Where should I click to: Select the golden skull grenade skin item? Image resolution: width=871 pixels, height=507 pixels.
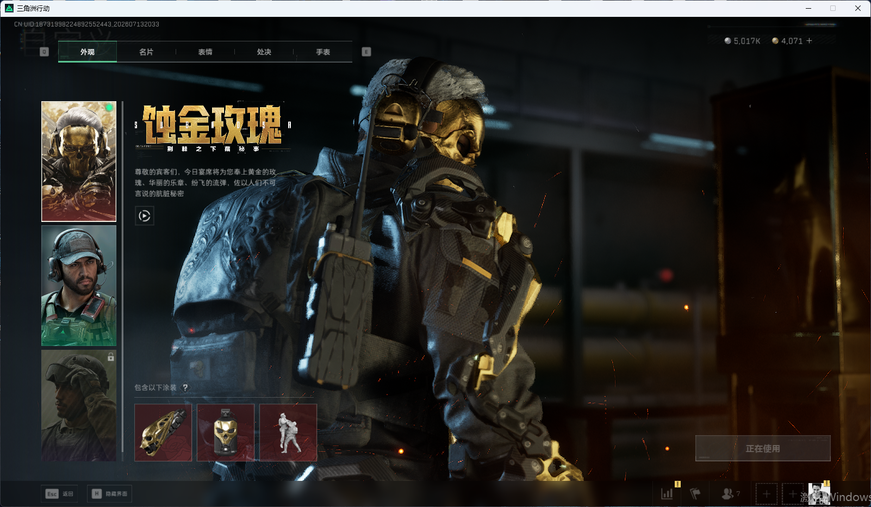(226, 432)
